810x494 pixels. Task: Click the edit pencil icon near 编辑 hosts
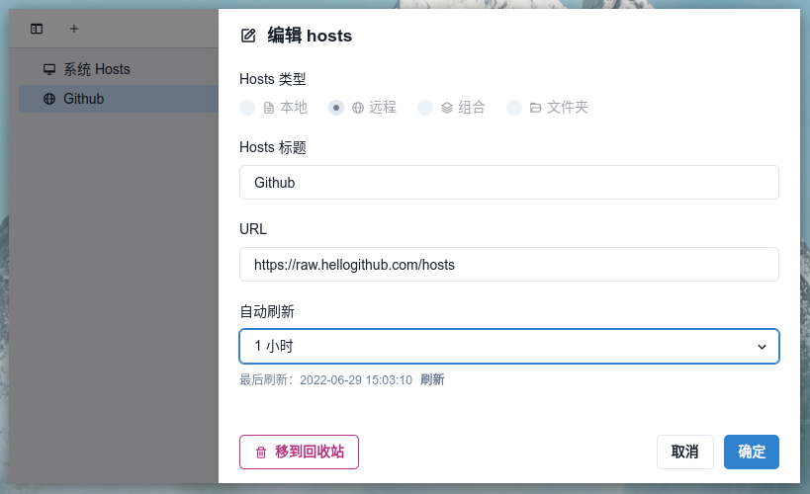[248, 36]
